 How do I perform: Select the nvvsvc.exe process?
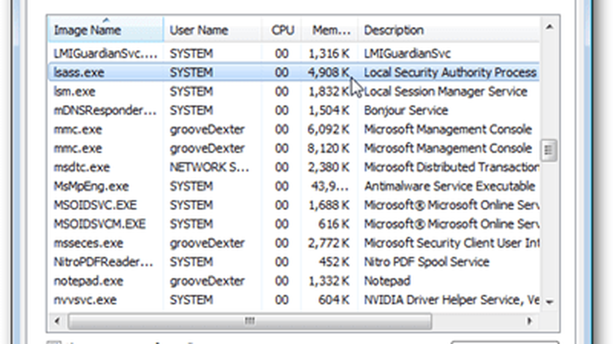tap(294, 300)
